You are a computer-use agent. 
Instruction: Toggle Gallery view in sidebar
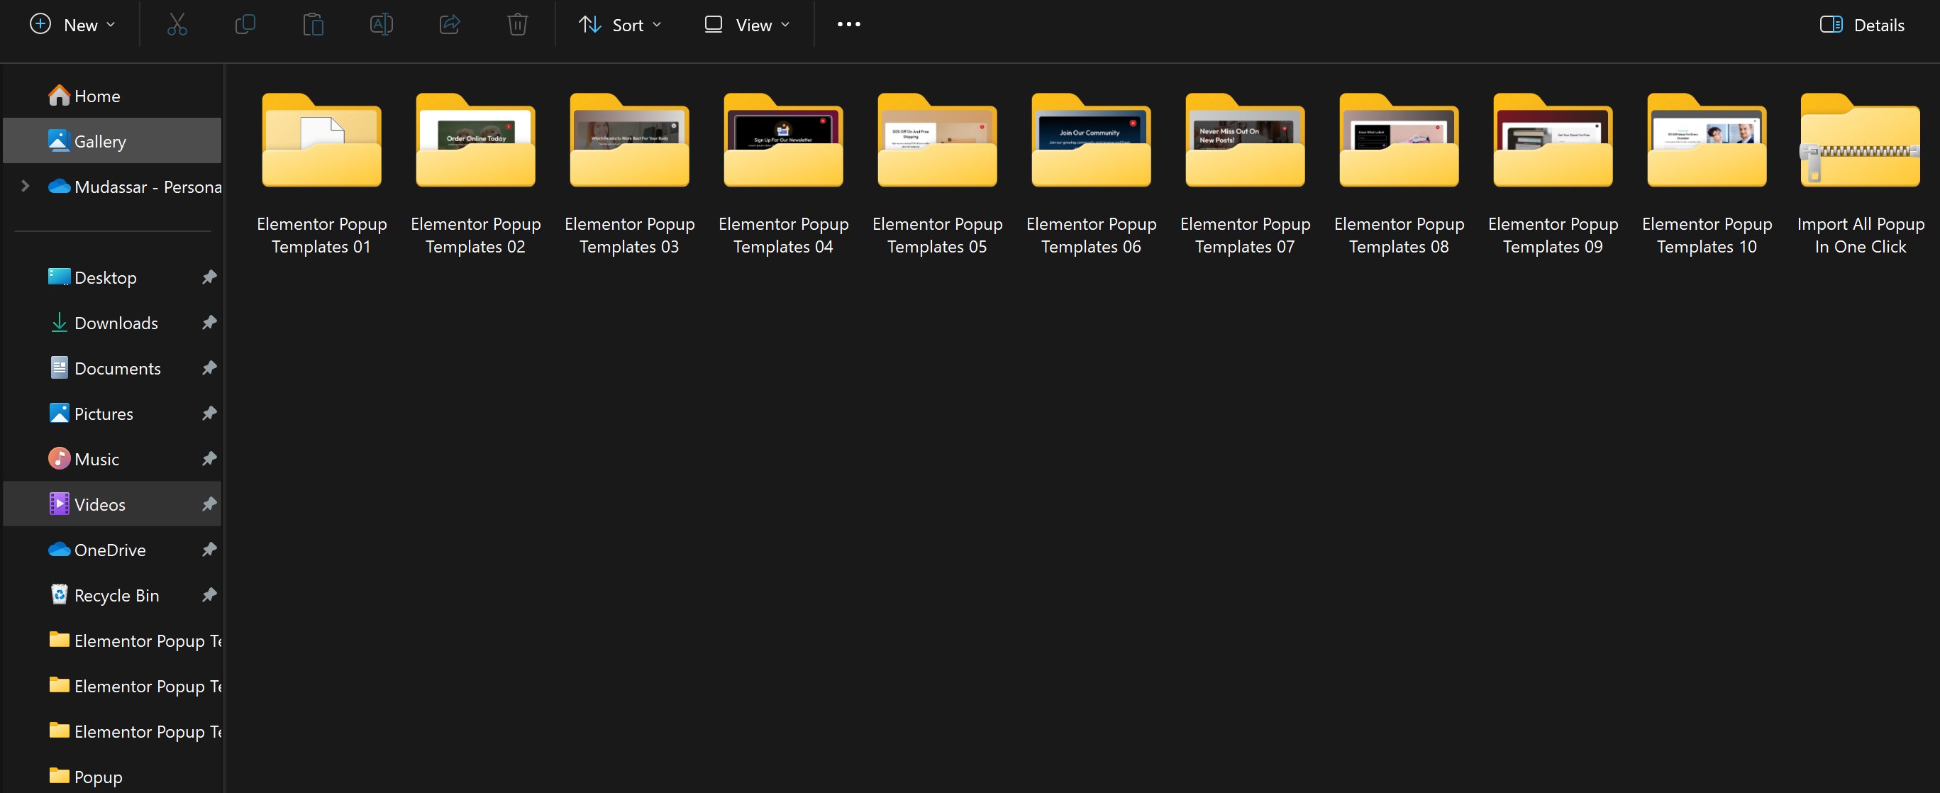tap(100, 140)
